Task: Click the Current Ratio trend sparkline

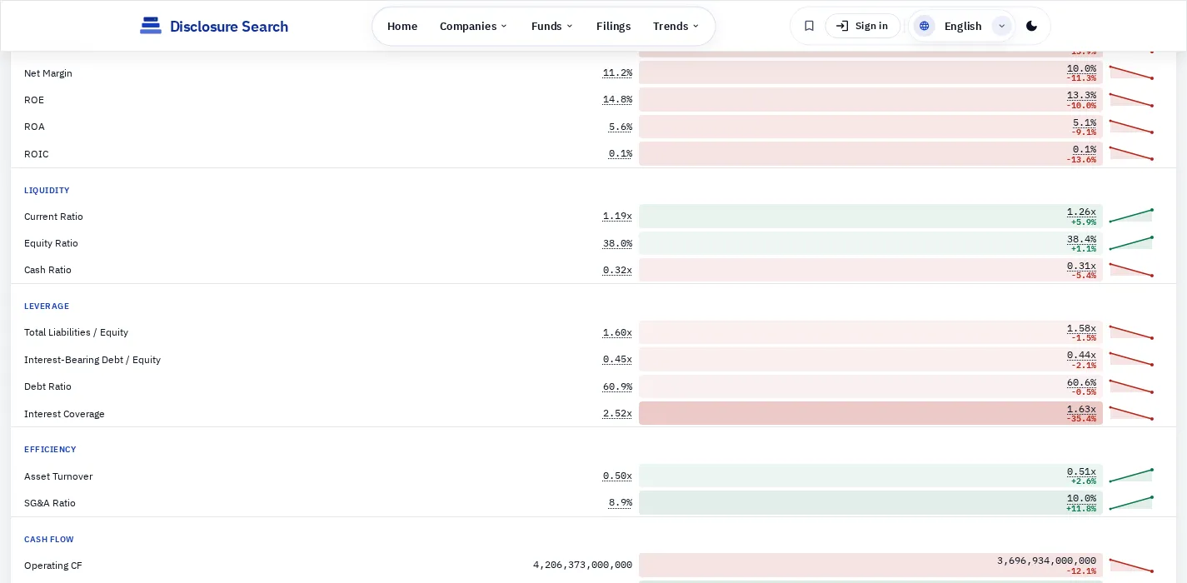Action: pos(1131,216)
